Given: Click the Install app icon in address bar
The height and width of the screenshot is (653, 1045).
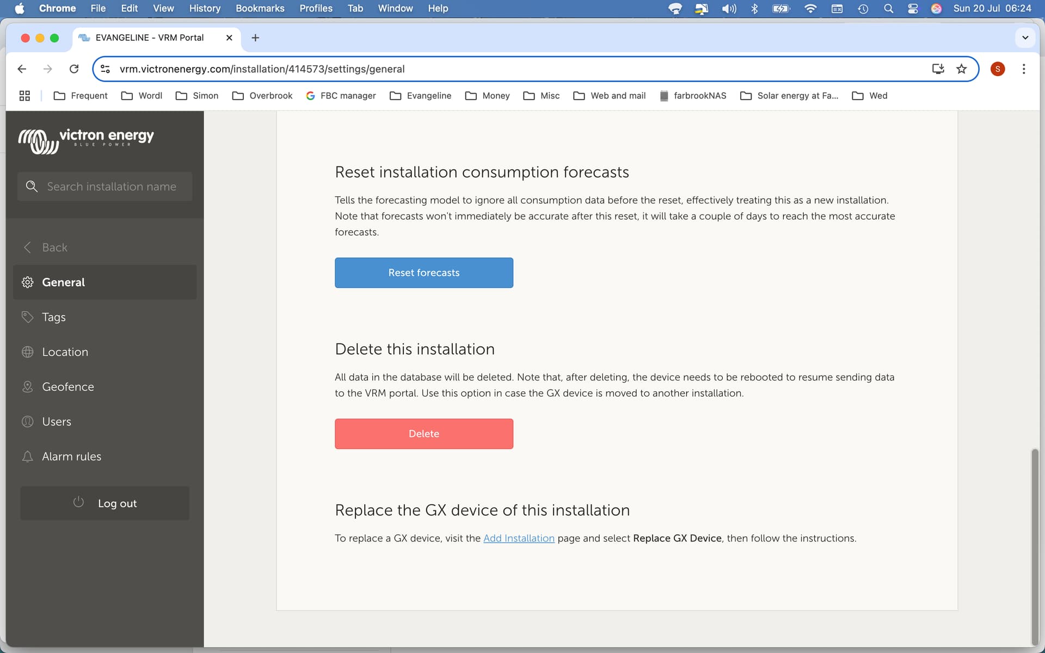Looking at the screenshot, I should (x=937, y=69).
